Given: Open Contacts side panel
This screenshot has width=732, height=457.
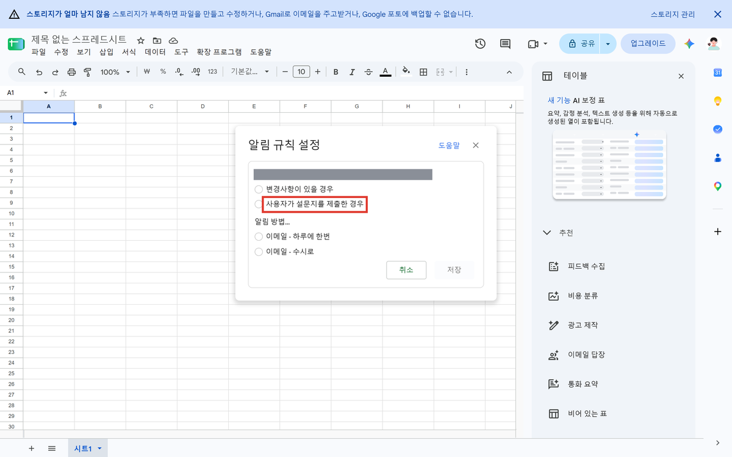Looking at the screenshot, I should (x=718, y=158).
